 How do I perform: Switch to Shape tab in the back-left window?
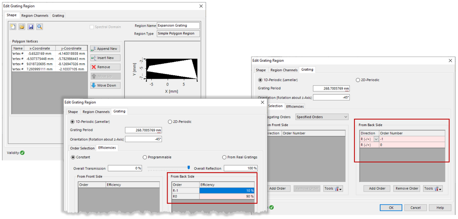point(11,15)
